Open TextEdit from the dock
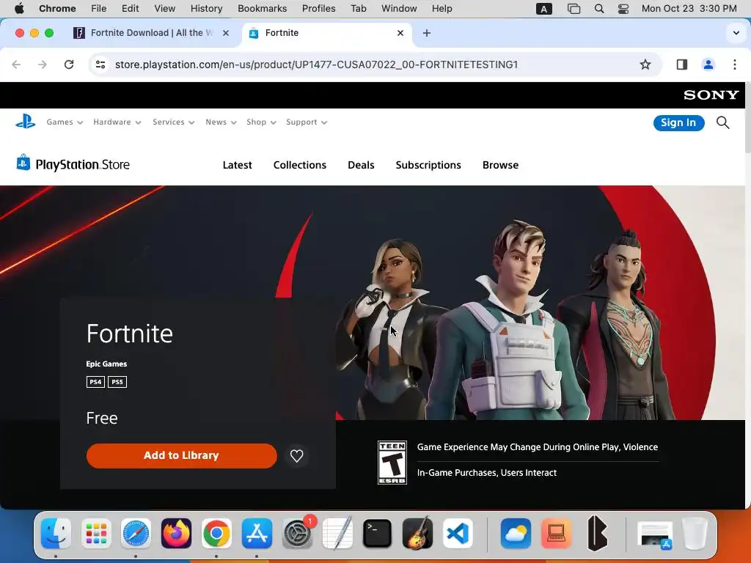The width and height of the screenshot is (751, 563). point(337,533)
